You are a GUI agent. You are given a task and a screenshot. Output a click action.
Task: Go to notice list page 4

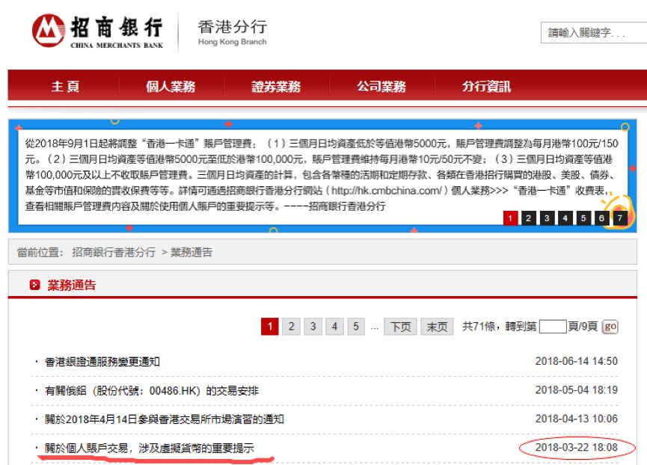pos(334,327)
